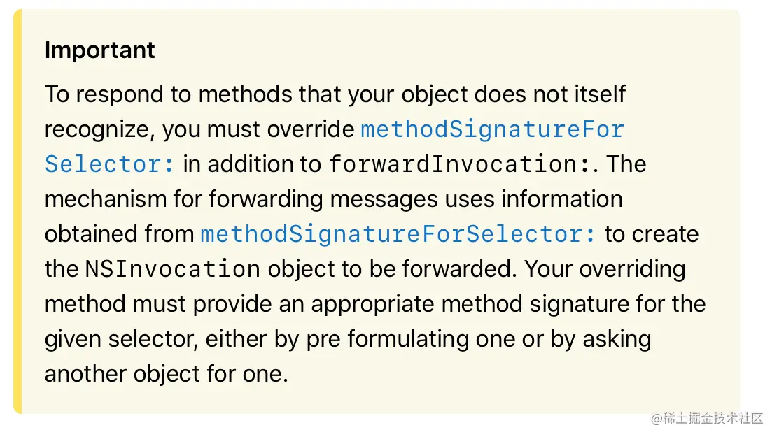Click the yellow accent bar of the callout

pyautogui.click(x=17, y=211)
